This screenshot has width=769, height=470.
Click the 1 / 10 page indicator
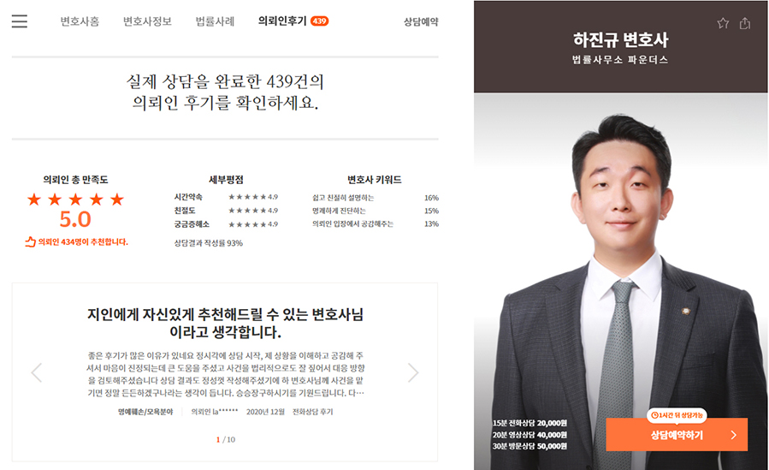point(226,439)
